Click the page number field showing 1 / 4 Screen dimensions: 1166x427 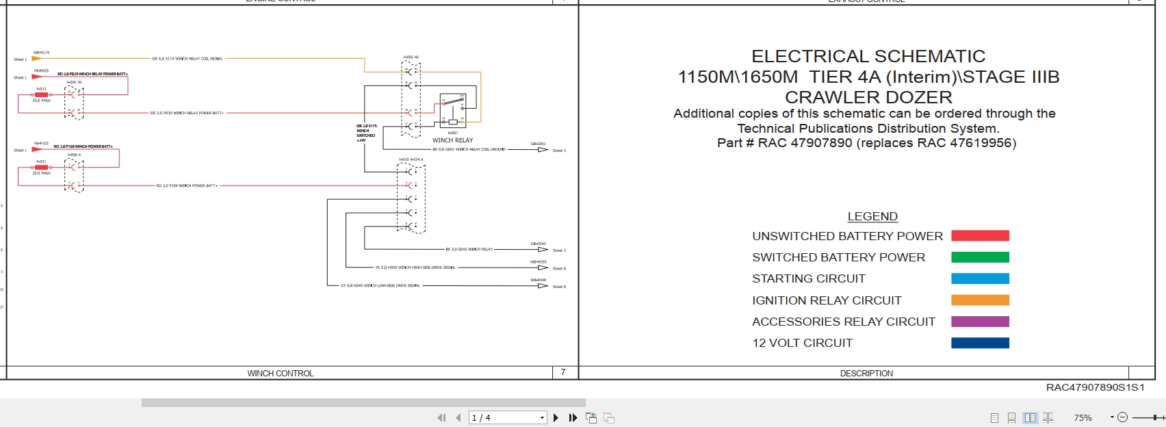point(504,417)
